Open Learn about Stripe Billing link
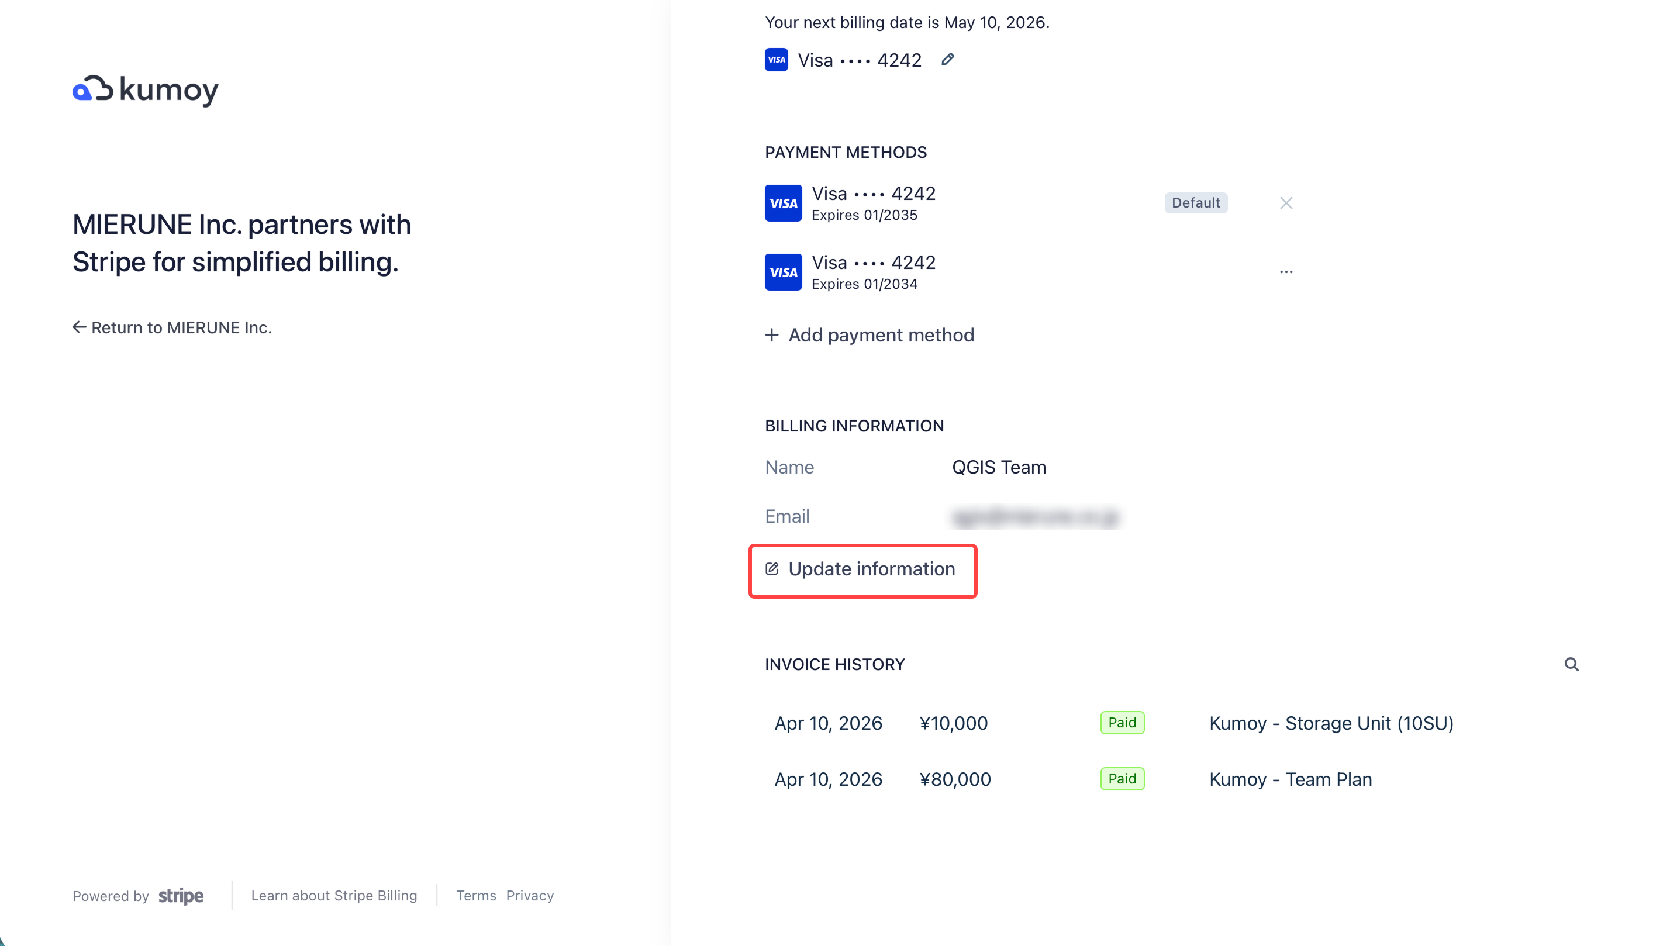This screenshot has width=1670, height=946. click(x=334, y=895)
